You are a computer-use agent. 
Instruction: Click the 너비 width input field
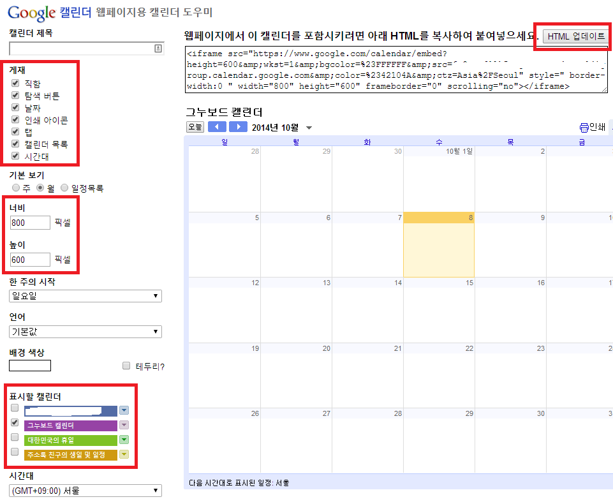coord(31,223)
